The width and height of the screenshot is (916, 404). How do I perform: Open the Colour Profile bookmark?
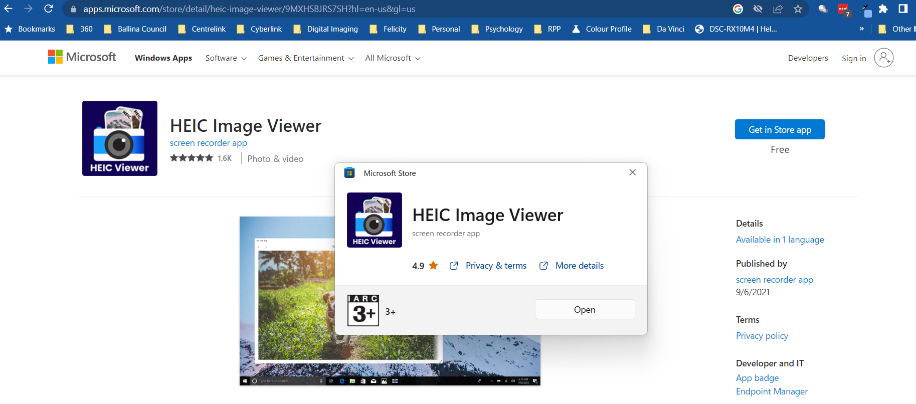[602, 29]
